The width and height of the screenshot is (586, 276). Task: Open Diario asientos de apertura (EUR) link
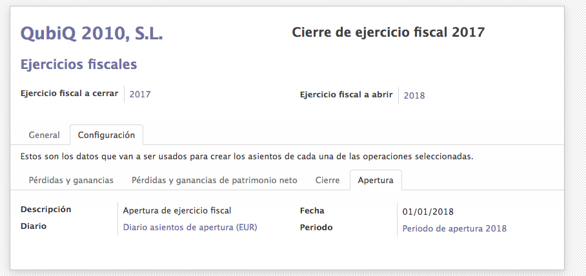pyautogui.click(x=190, y=227)
